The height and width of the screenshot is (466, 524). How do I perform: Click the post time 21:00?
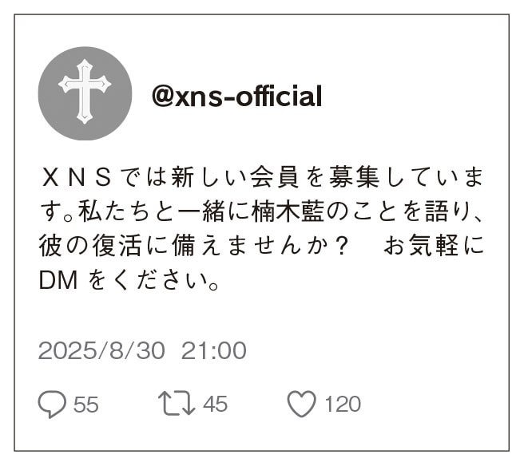[x=214, y=351]
